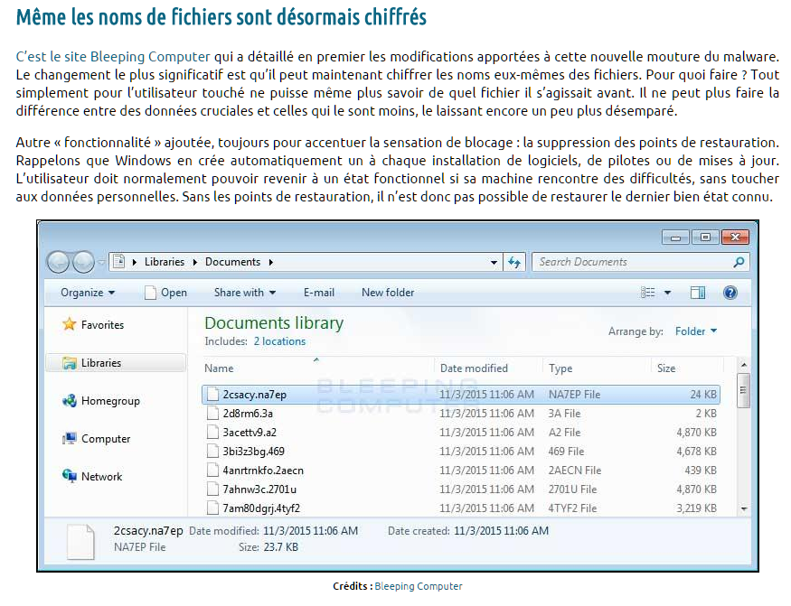791x606 pixels.
Task: Click E-mail in the toolbar
Action: (319, 293)
